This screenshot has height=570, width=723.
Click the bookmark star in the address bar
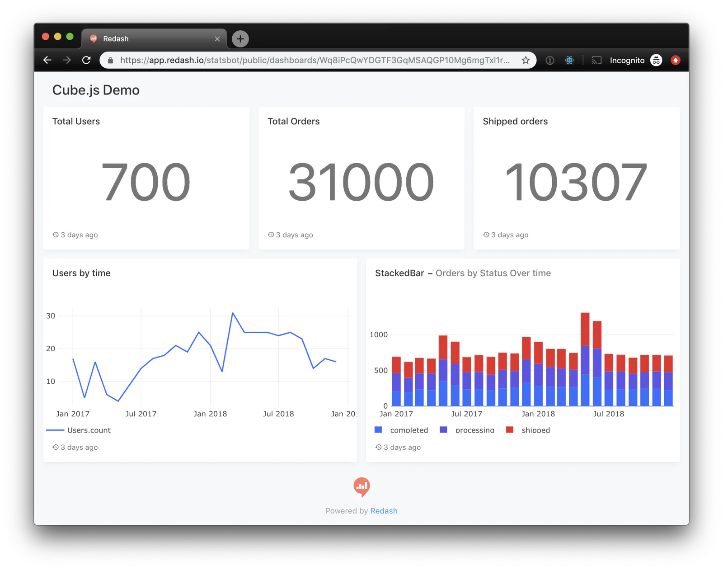coord(526,60)
